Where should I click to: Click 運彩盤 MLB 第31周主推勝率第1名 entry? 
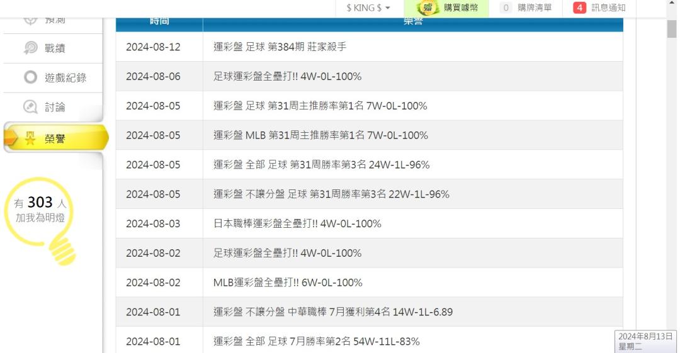(x=320, y=135)
